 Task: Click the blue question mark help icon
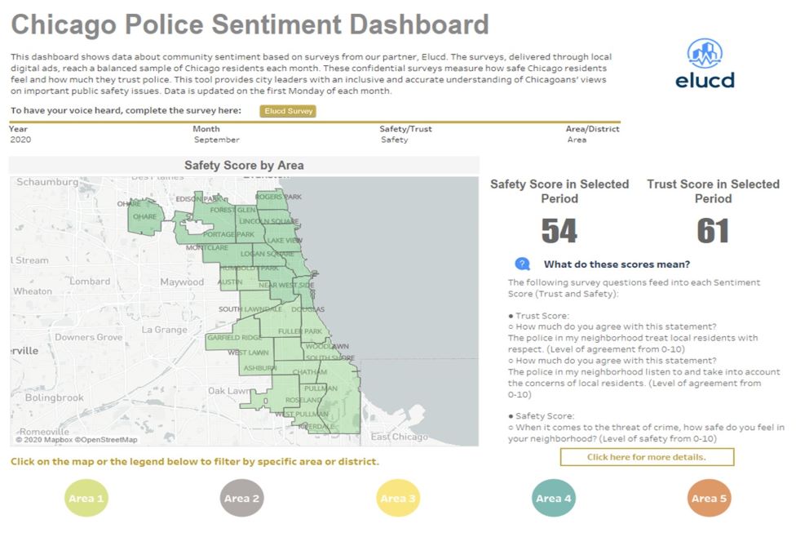coord(522,264)
